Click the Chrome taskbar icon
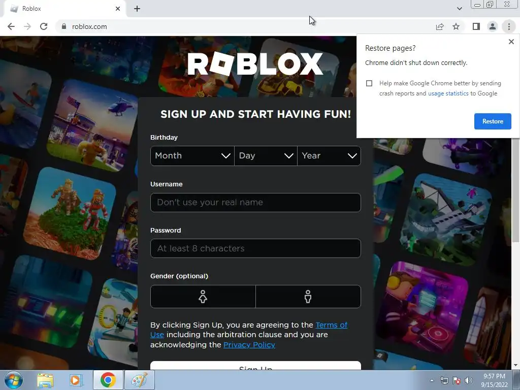The image size is (520, 390). tap(108, 380)
